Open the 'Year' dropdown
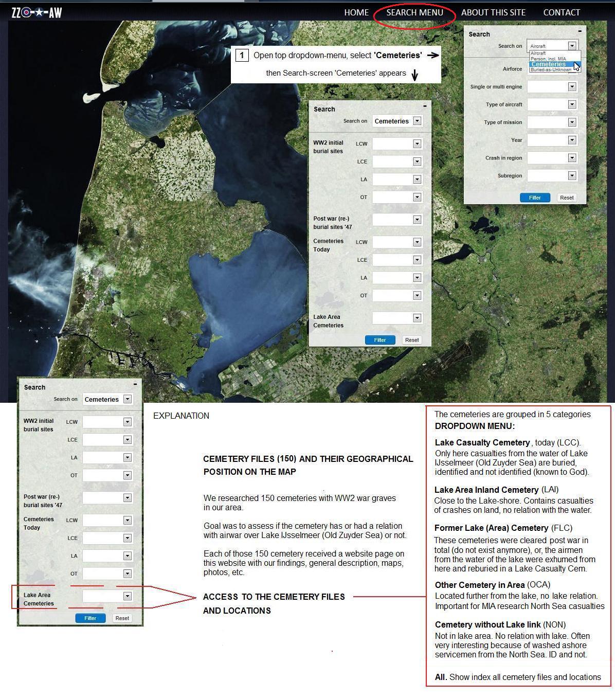The image size is (615, 698). 571,140
